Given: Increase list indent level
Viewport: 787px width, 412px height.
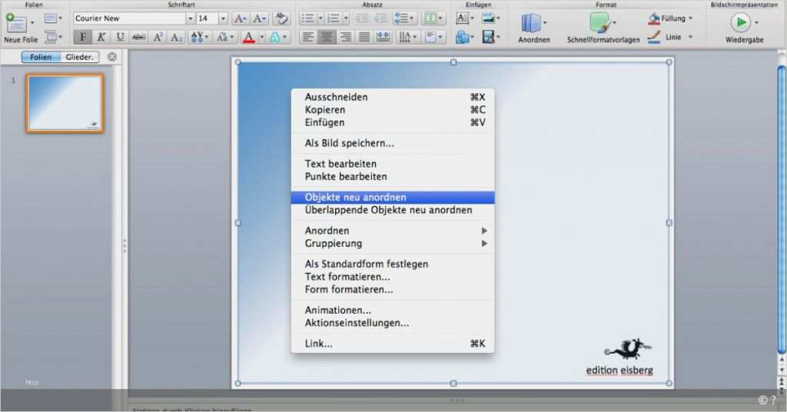Looking at the screenshot, I should pyautogui.click(x=381, y=18).
